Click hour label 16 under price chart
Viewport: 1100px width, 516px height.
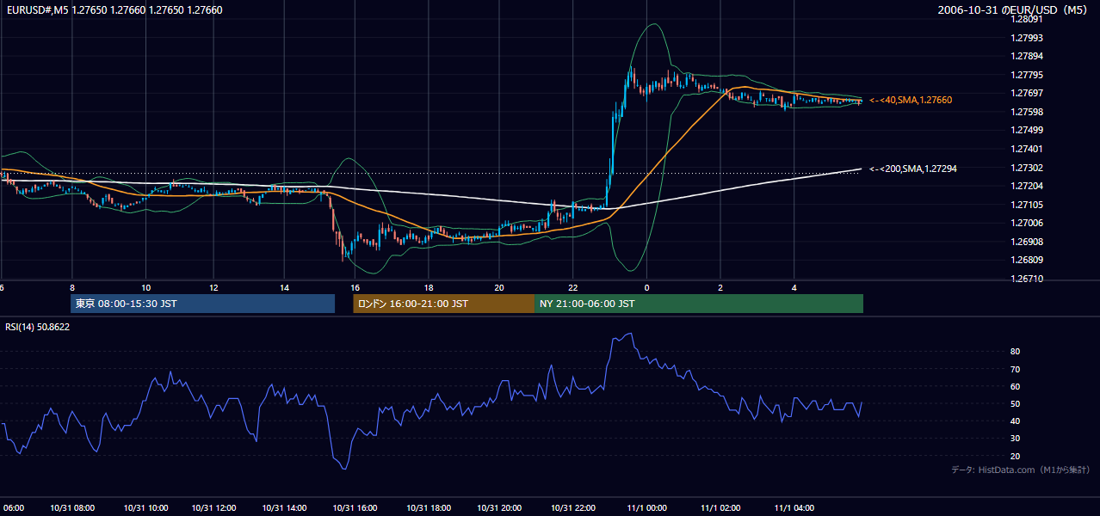click(x=355, y=287)
